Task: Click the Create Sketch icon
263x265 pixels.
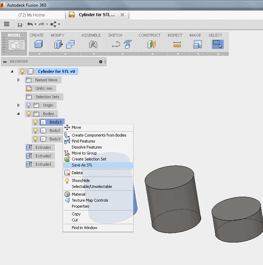Action: point(127,44)
